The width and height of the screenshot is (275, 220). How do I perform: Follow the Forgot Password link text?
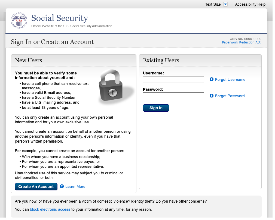pos(230,96)
